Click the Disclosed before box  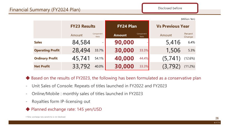[x=170, y=8]
